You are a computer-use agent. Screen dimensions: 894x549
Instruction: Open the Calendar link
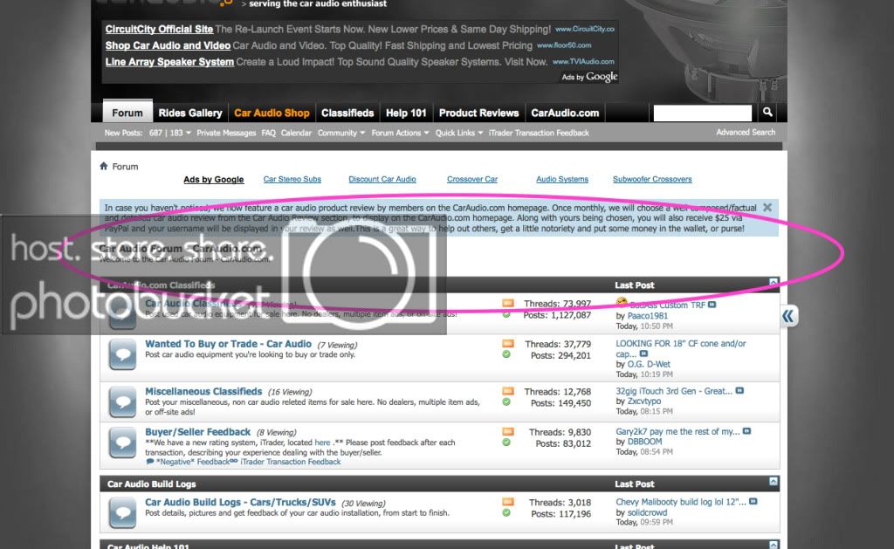tap(296, 133)
